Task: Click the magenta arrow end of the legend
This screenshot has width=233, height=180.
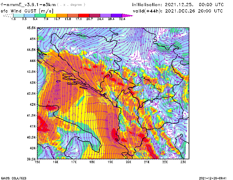Action: coord(127,15)
